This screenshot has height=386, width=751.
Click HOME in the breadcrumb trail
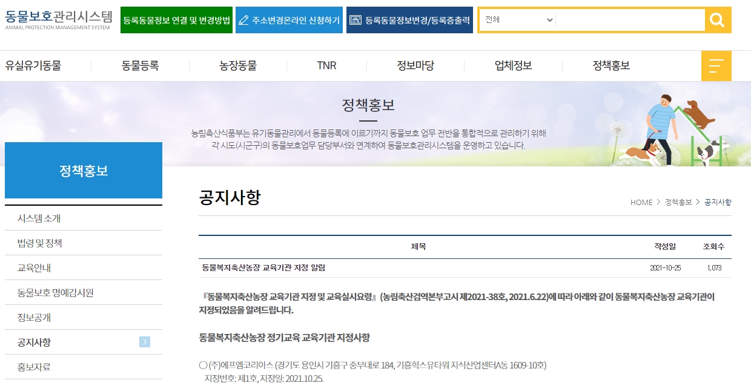[641, 203]
